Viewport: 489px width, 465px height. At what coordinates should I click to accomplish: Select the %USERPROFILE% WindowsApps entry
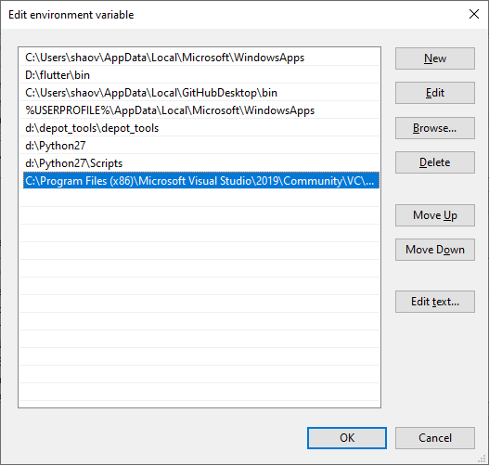coord(201,110)
